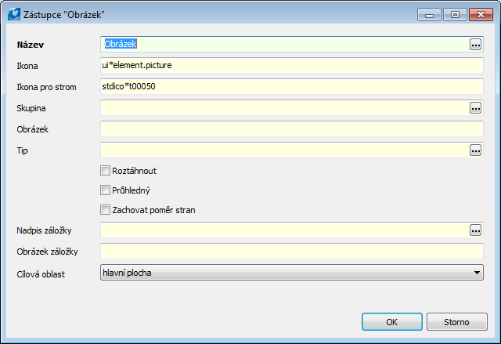Open Nadpis záložky ellipsis browse button
This screenshot has height=344, width=501.
click(475, 230)
